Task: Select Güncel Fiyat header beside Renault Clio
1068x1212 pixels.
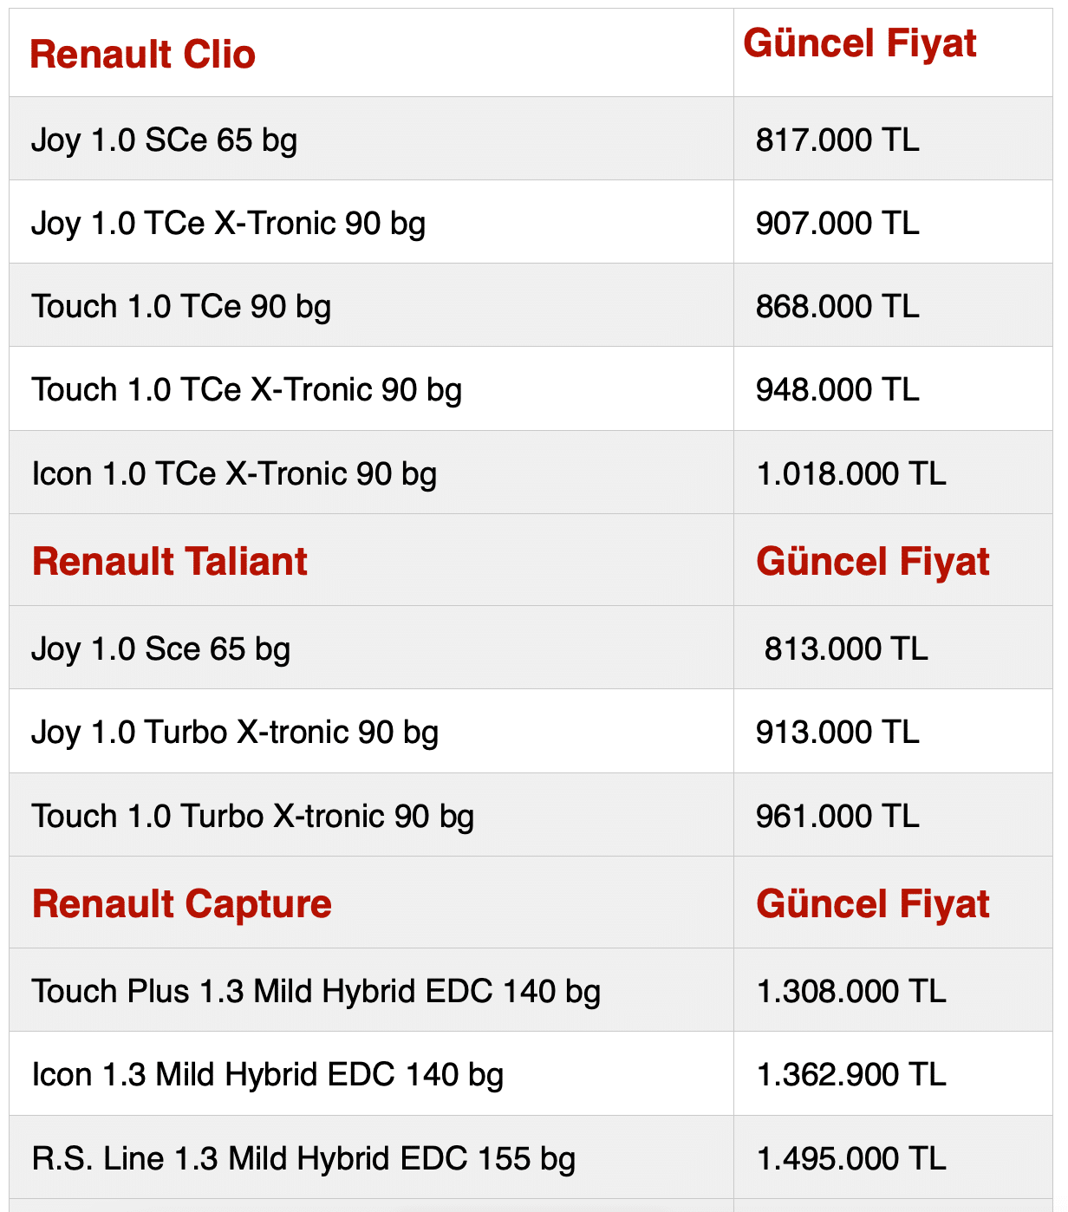Action: tap(860, 43)
